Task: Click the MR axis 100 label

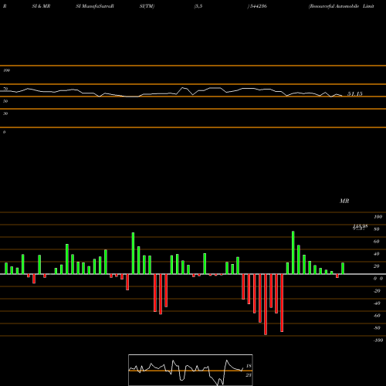Action: 378,217
